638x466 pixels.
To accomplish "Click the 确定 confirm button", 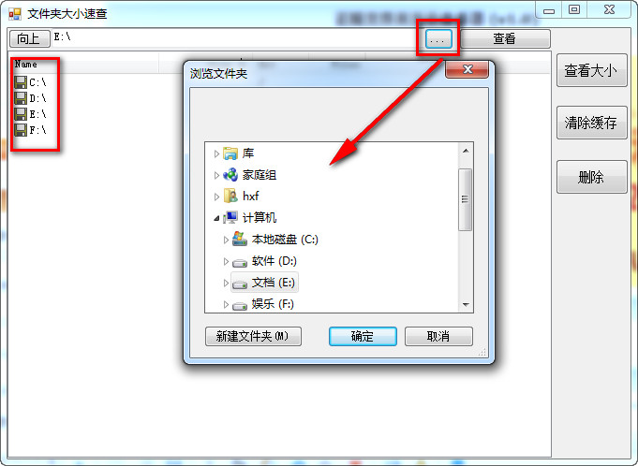I will point(363,336).
